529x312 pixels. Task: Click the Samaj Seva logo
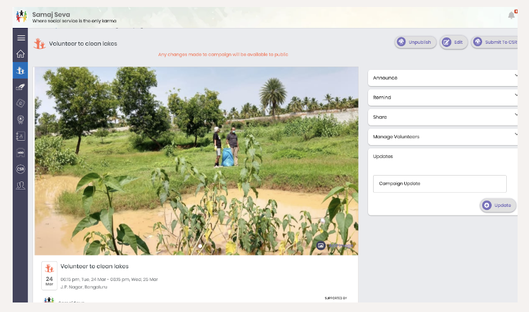tap(22, 16)
